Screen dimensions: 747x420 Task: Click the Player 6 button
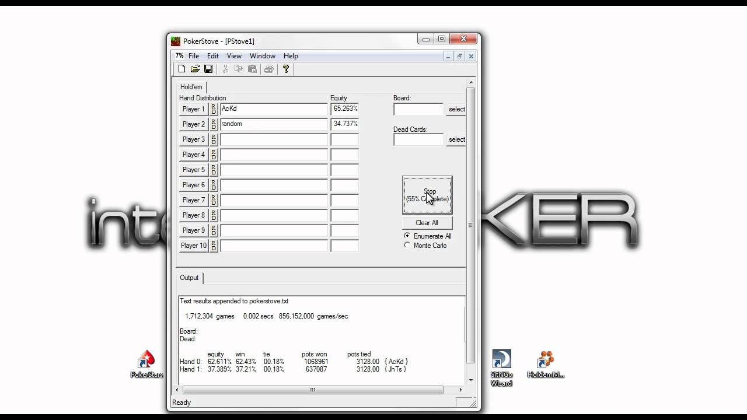coord(194,185)
